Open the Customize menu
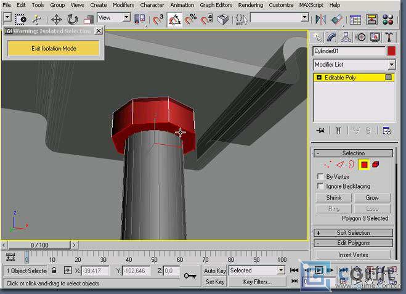The image size is (406, 294). [281, 5]
